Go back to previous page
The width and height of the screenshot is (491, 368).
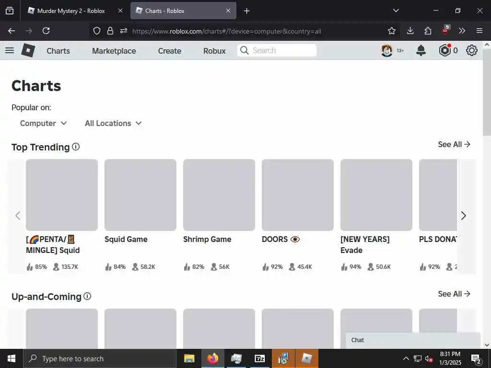point(12,31)
